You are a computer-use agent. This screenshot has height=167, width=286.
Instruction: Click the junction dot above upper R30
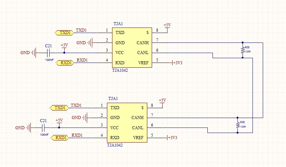click(243, 43)
